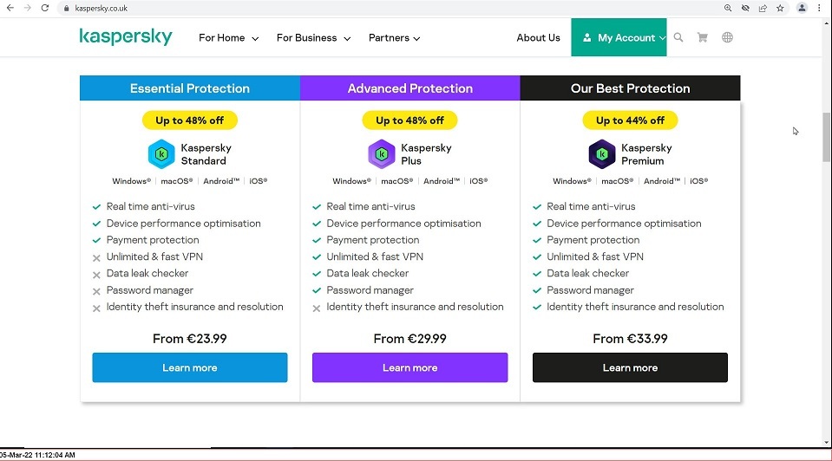The image size is (832, 461).
Task: Bookmark page with the star icon
Action: click(780, 8)
